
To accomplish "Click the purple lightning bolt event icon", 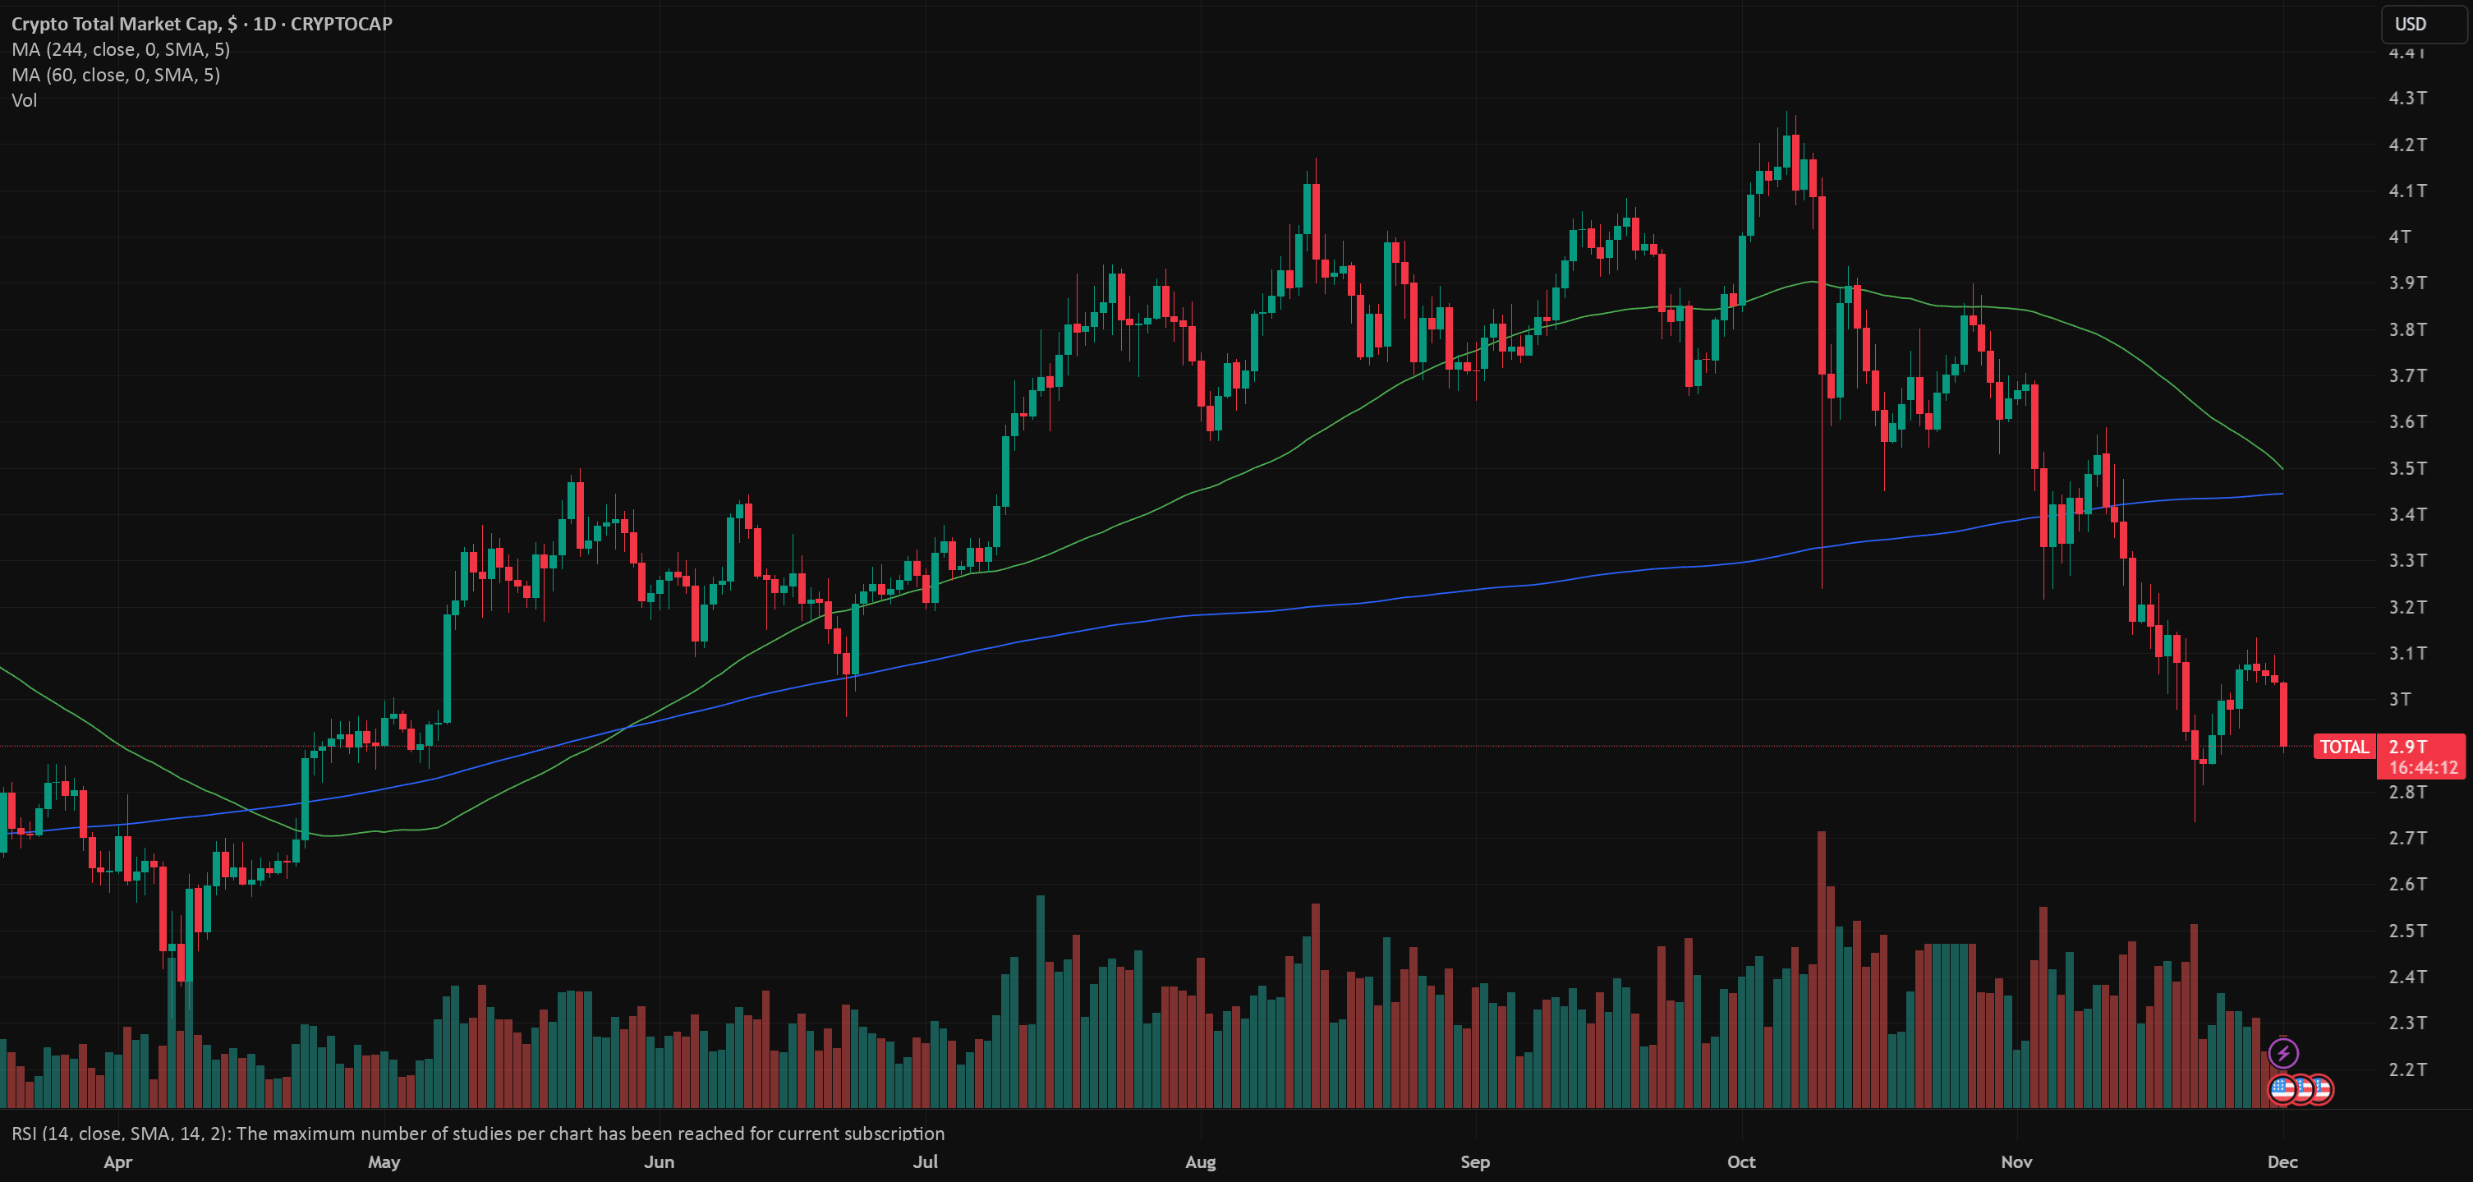I will point(2283,1053).
